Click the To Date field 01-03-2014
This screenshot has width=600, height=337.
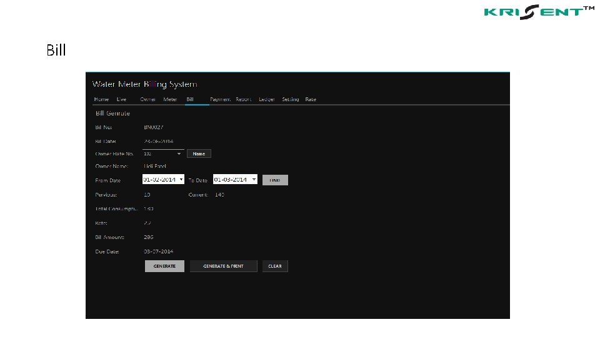click(235, 180)
